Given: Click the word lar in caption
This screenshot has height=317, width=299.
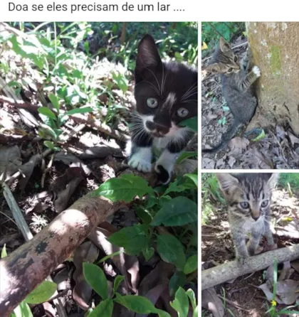Looking at the screenshot, I should [x=163, y=7].
